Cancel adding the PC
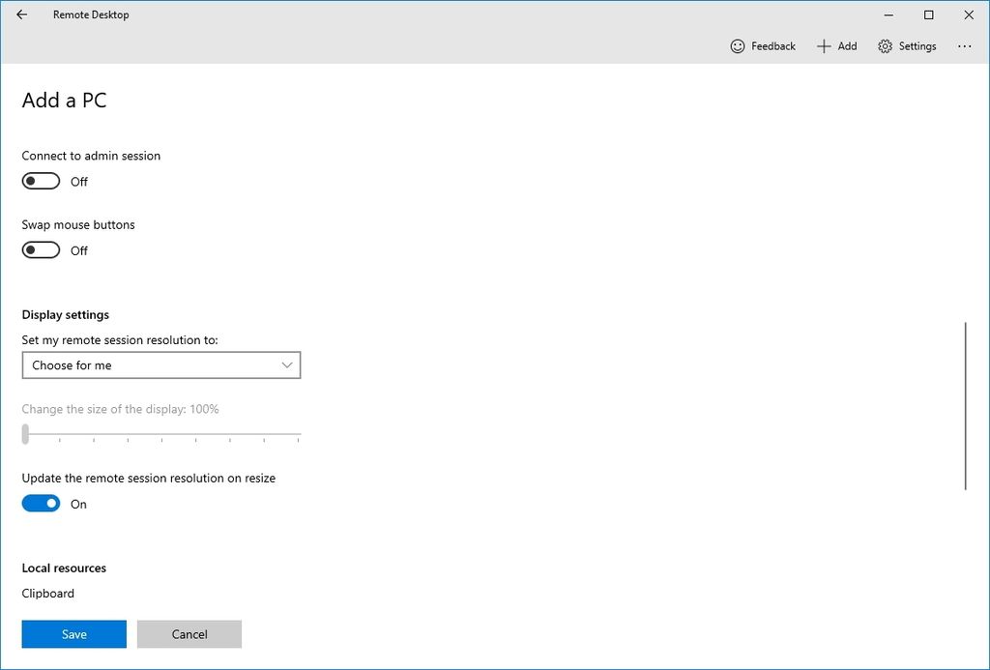The image size is (990, 670). click(x=189, y=634)
